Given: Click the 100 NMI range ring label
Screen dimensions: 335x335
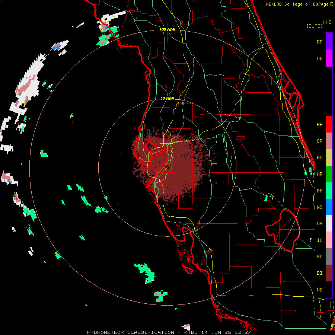Looking at the screenshot, I should click(x=167, y=29).
